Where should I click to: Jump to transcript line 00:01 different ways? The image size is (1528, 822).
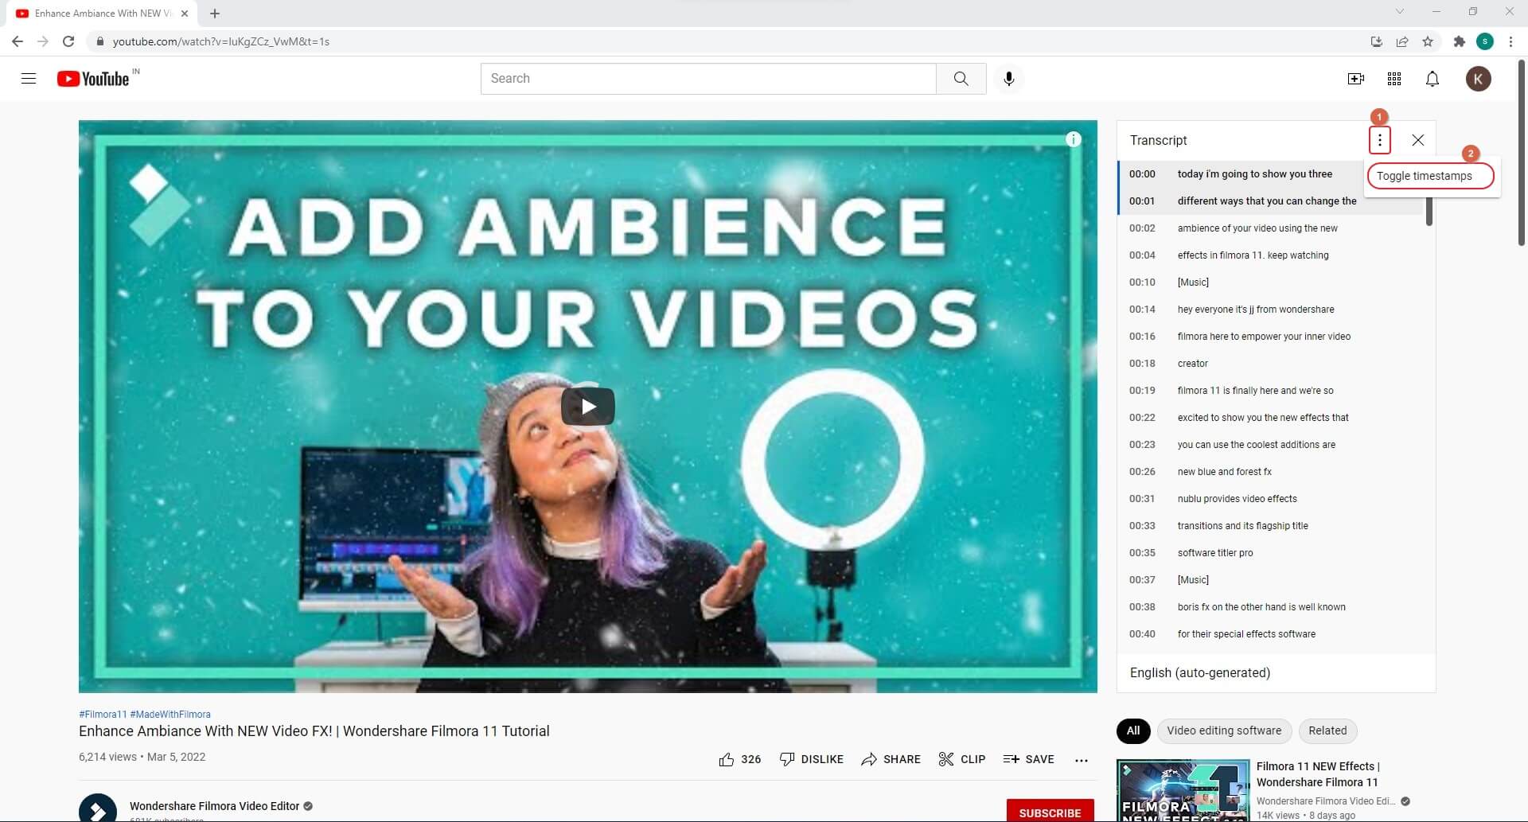coord(1269,201)
